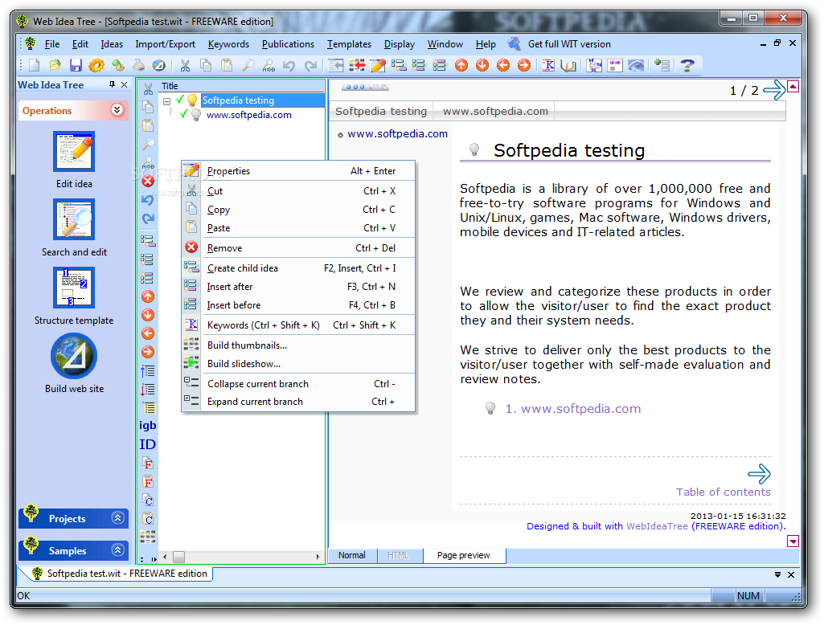Click the scissors icon atop the tree toolbar
This screenshot has width=824, height=625.
tap(148, 88)
